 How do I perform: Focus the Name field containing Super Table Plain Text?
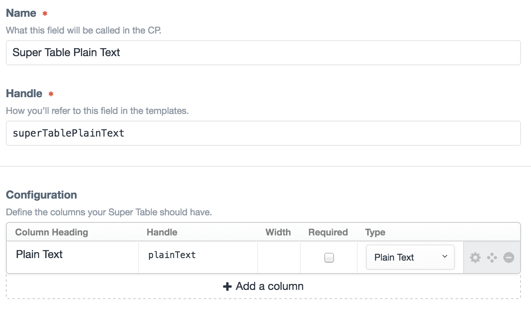click(x=263, y=53)
